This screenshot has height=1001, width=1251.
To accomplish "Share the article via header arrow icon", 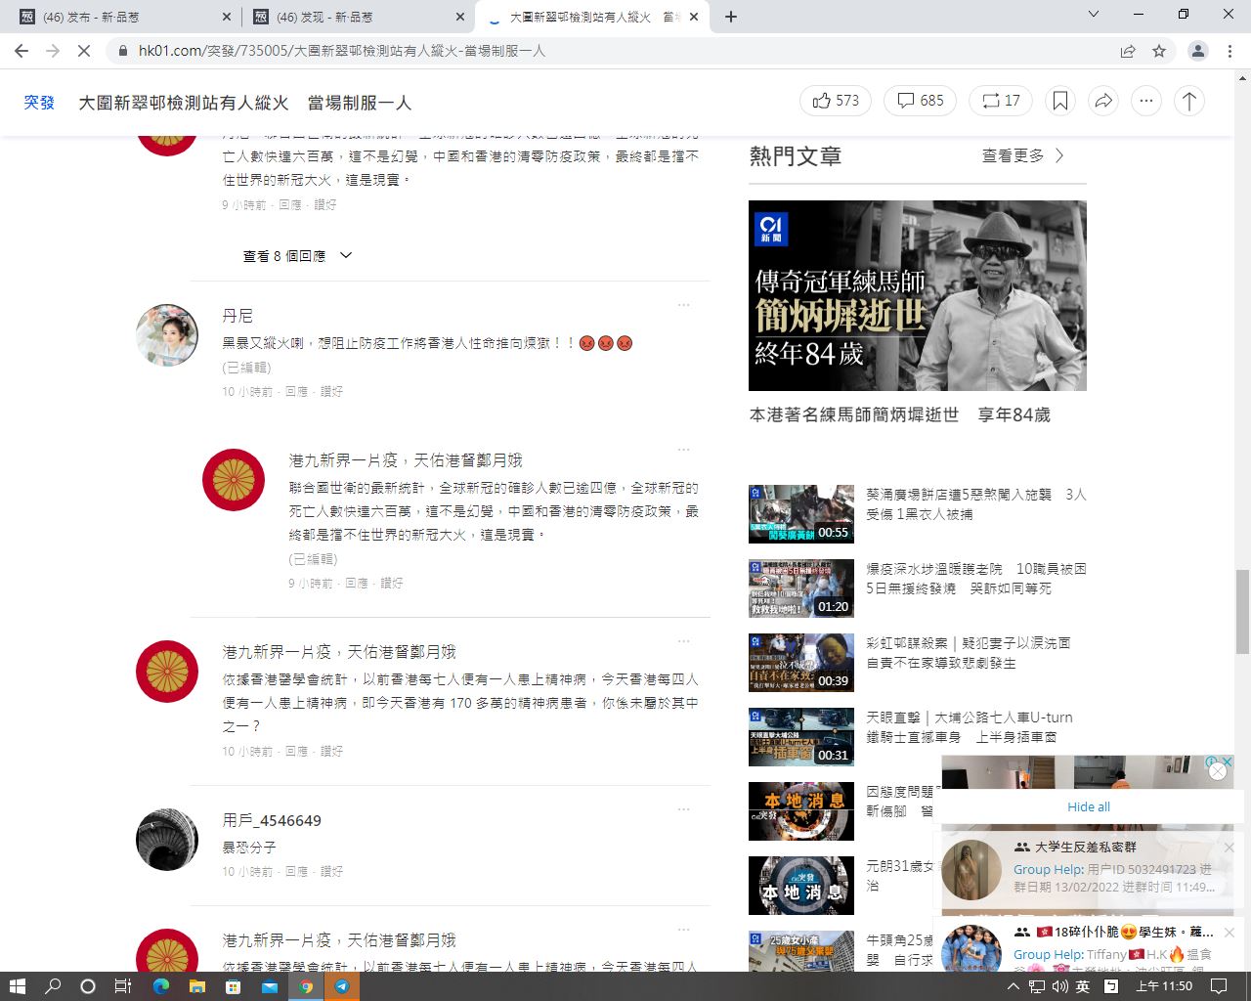I will coord(1103,101).
